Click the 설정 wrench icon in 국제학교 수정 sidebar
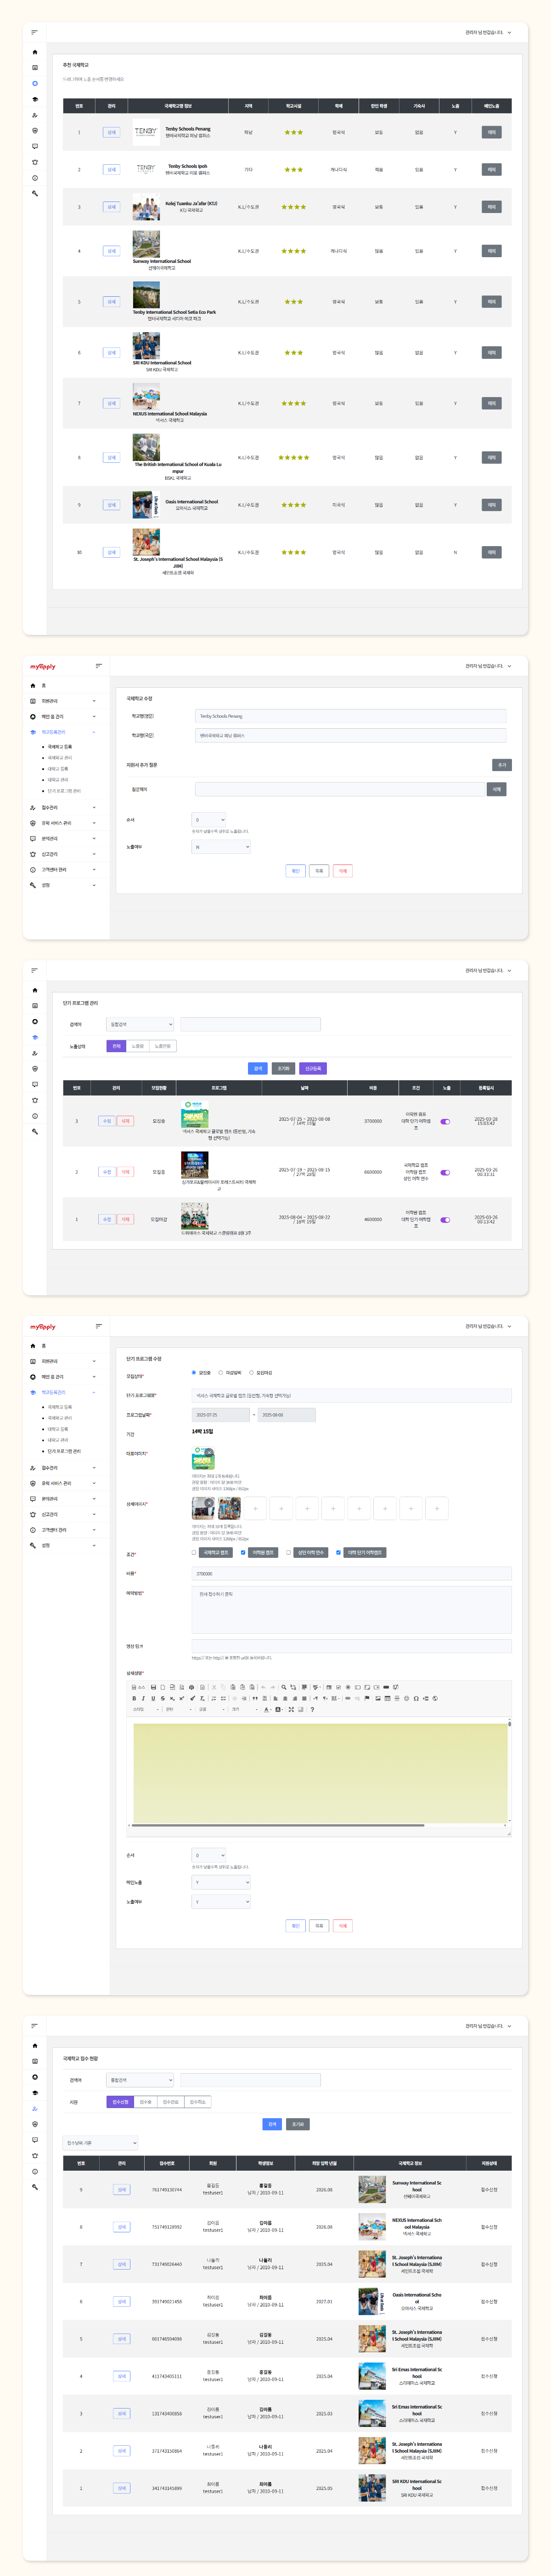551x2576 pixels. (x=33, y=885)
